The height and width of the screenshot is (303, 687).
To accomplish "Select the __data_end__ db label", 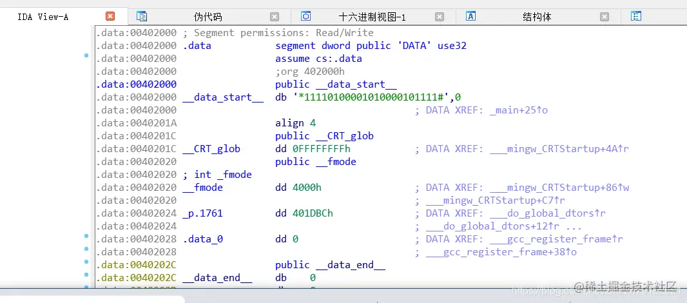I will tap(217, 278).
